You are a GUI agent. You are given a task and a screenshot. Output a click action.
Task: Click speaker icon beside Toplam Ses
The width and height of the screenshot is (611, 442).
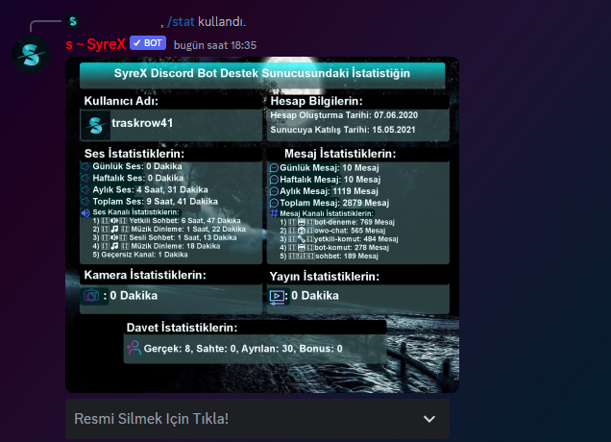pos(86,202)
